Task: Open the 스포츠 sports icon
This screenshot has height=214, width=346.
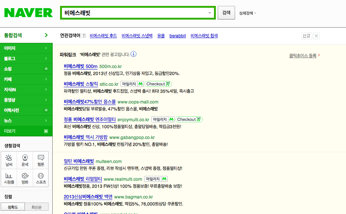Action: point(41,178)
